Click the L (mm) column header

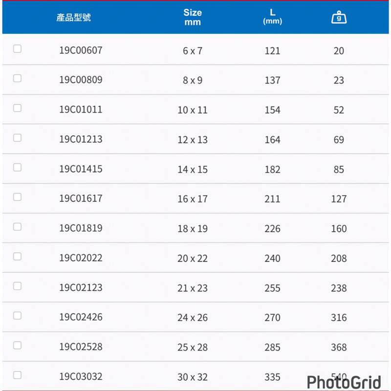(272, 17)
